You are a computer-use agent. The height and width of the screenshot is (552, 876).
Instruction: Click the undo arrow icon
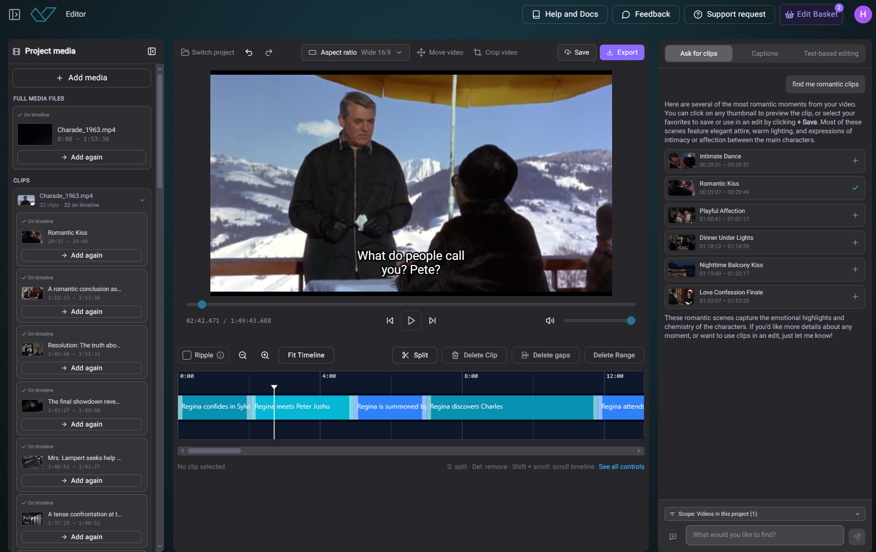tap(249, 52)
